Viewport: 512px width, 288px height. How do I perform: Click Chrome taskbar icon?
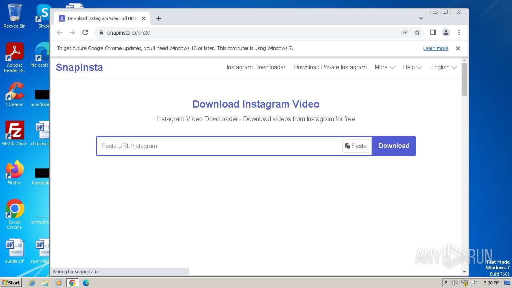point(72,283)
